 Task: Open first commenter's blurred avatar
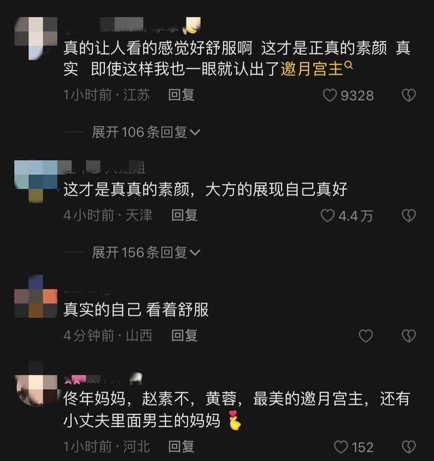(35, 39)
